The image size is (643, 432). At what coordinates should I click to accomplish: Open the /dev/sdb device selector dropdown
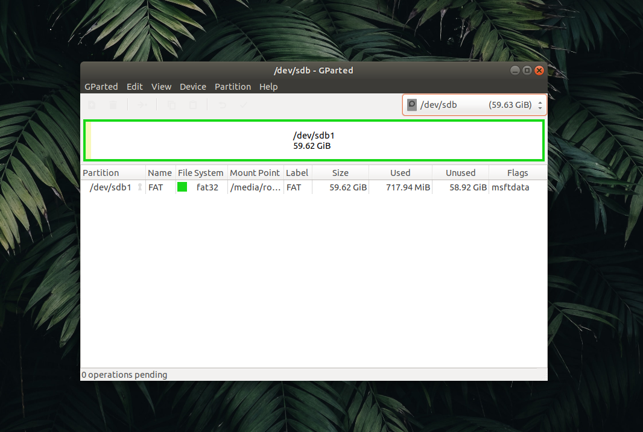click(x=475, y=105)
